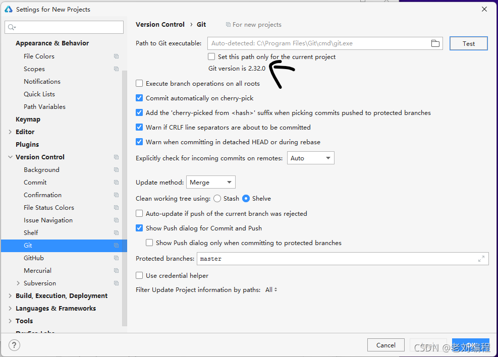Select GitHub in the settings tree
This screenshot has height=357, width=498.
click(x=34, y=258)
